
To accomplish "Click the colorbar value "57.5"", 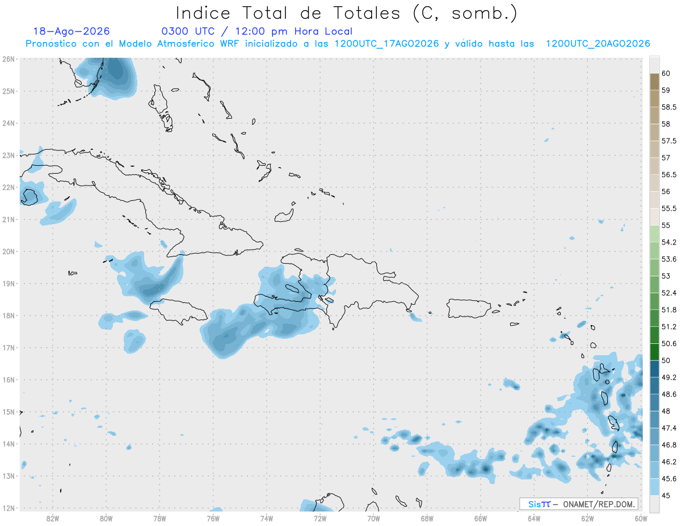I will coord(669,141).
